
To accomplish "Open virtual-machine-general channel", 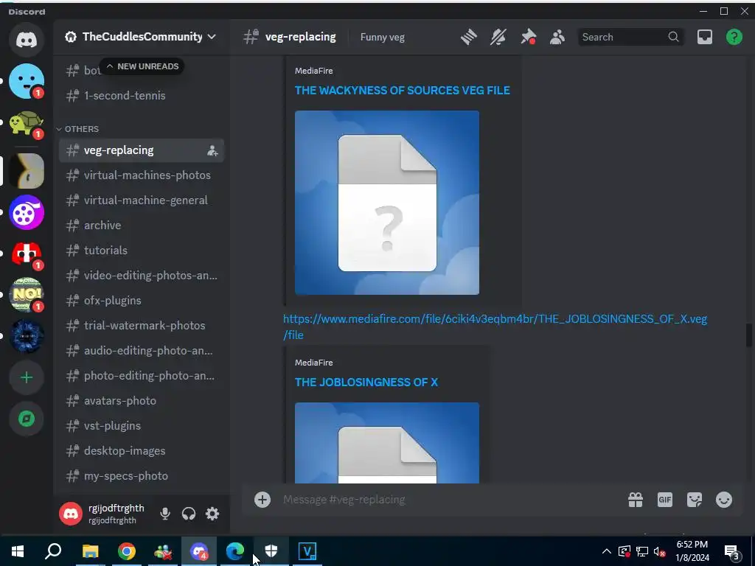I will (x=141, y=200).
